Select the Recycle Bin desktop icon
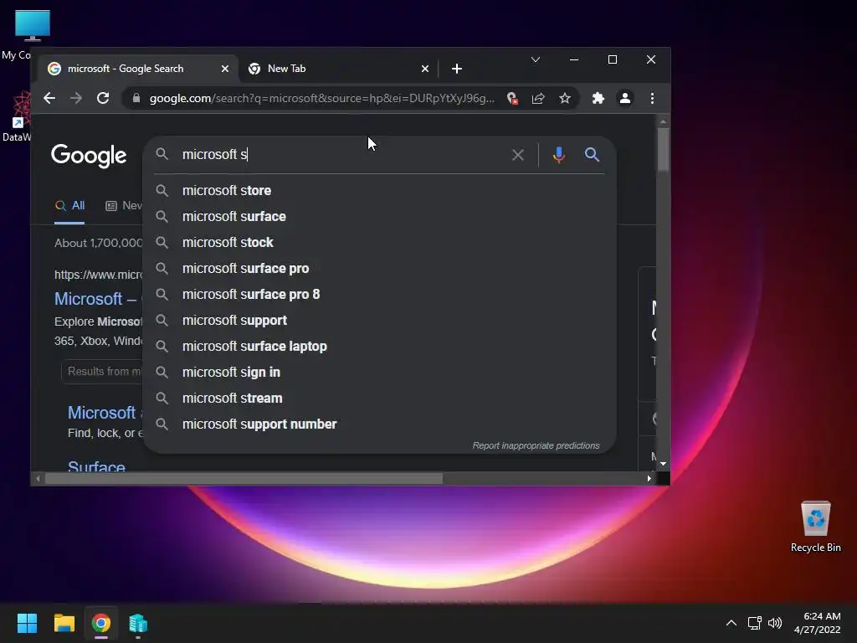Viewport: 857px width, 643px height. [815, 527]
